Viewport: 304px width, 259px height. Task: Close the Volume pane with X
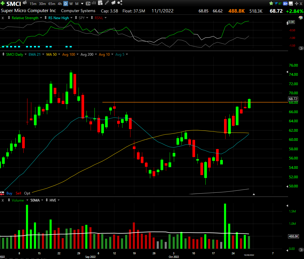coord(3,200)
